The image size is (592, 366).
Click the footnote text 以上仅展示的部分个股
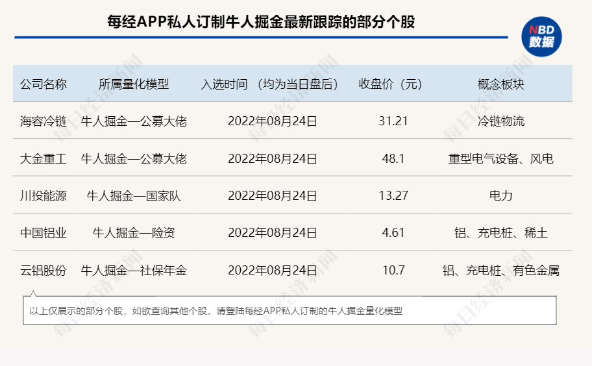(x=76, y=311)
